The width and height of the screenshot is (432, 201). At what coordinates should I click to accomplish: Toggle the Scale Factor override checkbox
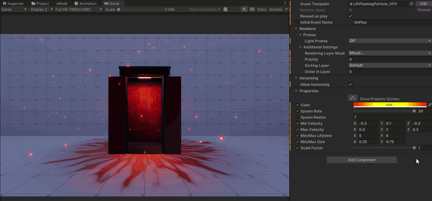297,148
